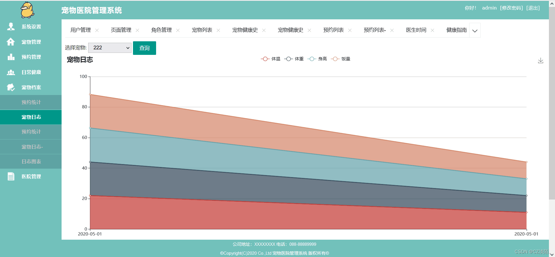Collapse the 宠物档案 sidebar menu
The height and width of the screenshot is (257, 555).
coord(31,87)
